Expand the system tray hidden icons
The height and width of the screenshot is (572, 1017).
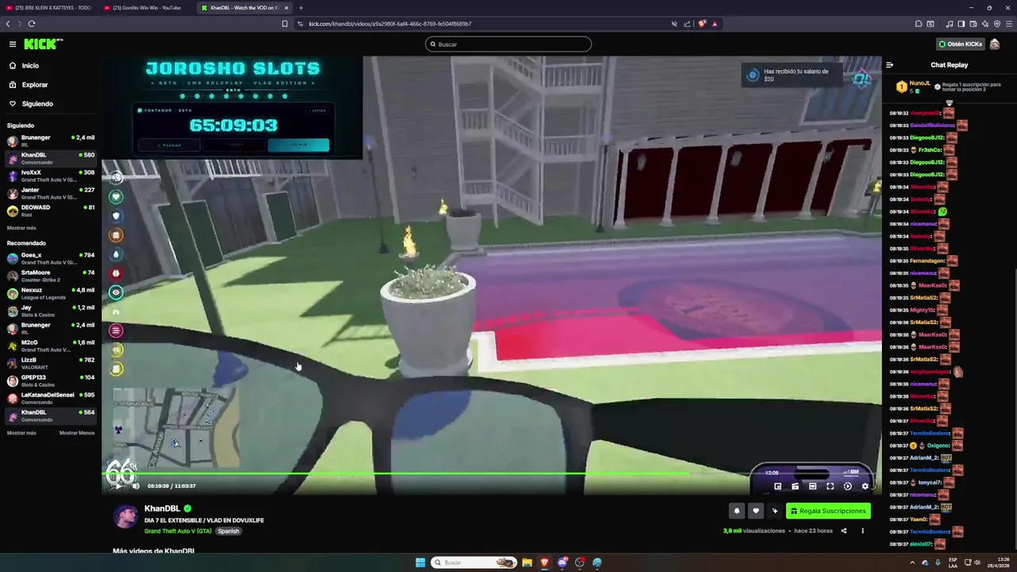pyautogui.click(x=912, y=562)
